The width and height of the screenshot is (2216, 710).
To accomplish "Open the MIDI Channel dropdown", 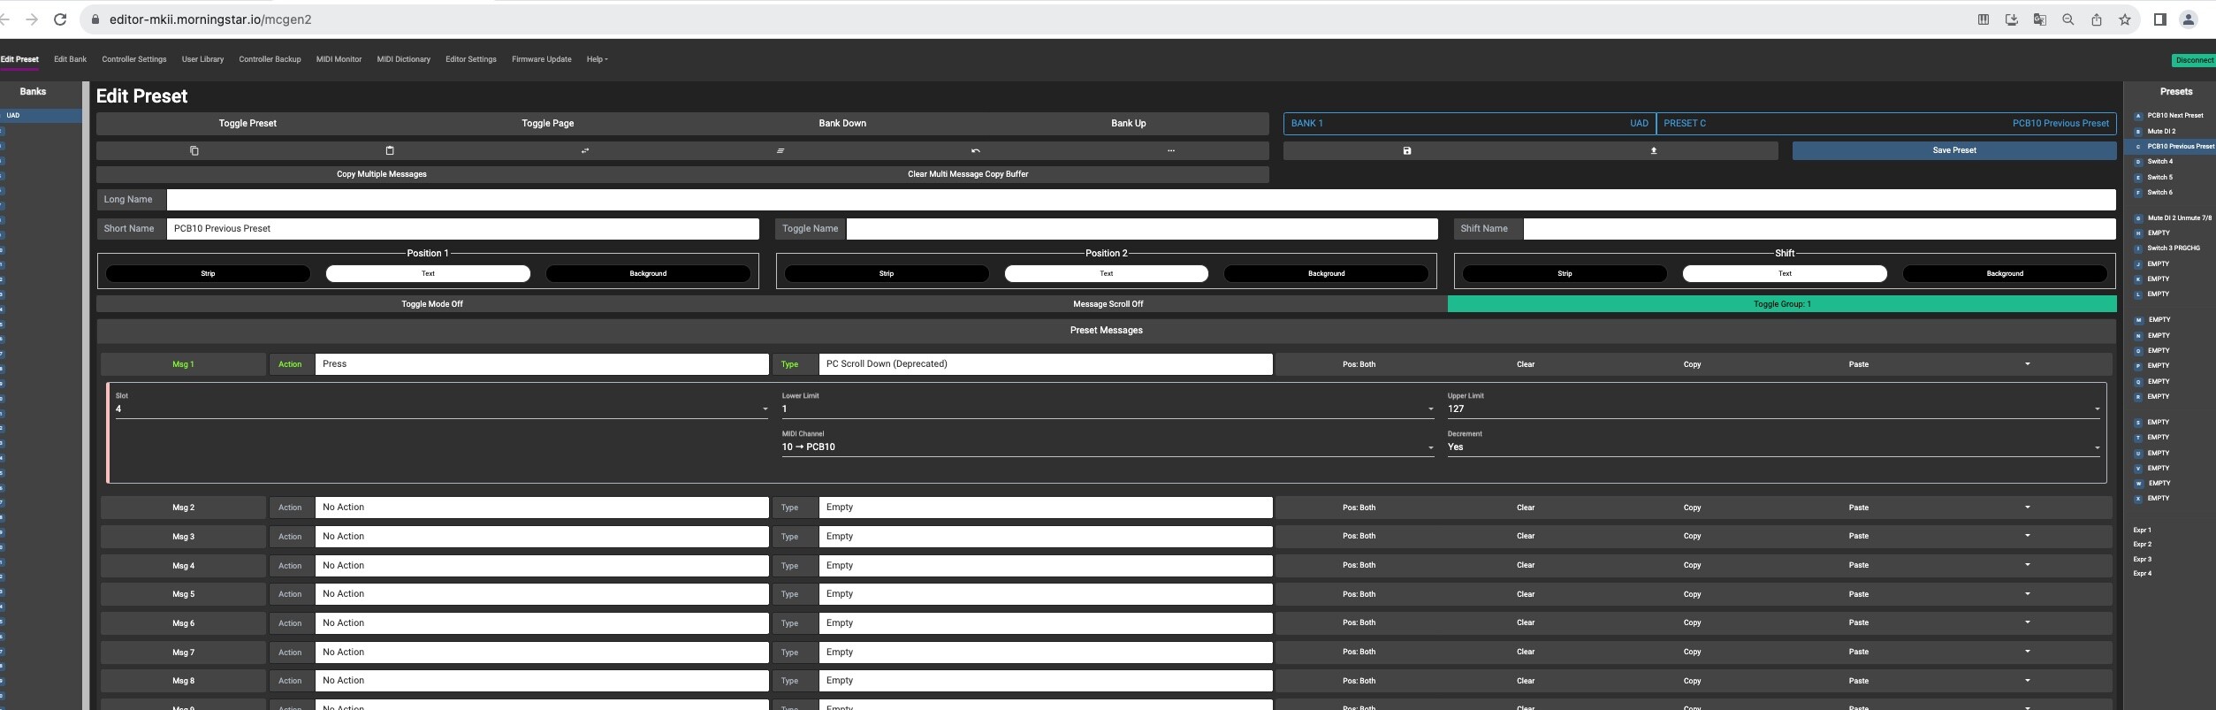I will 1108,447.
